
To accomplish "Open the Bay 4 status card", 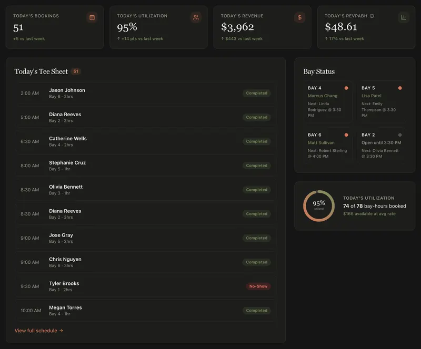I will pos(328,102).
